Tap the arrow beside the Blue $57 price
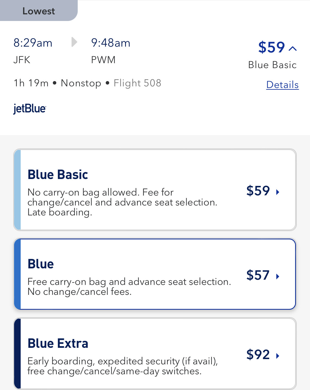 [278, 276]
